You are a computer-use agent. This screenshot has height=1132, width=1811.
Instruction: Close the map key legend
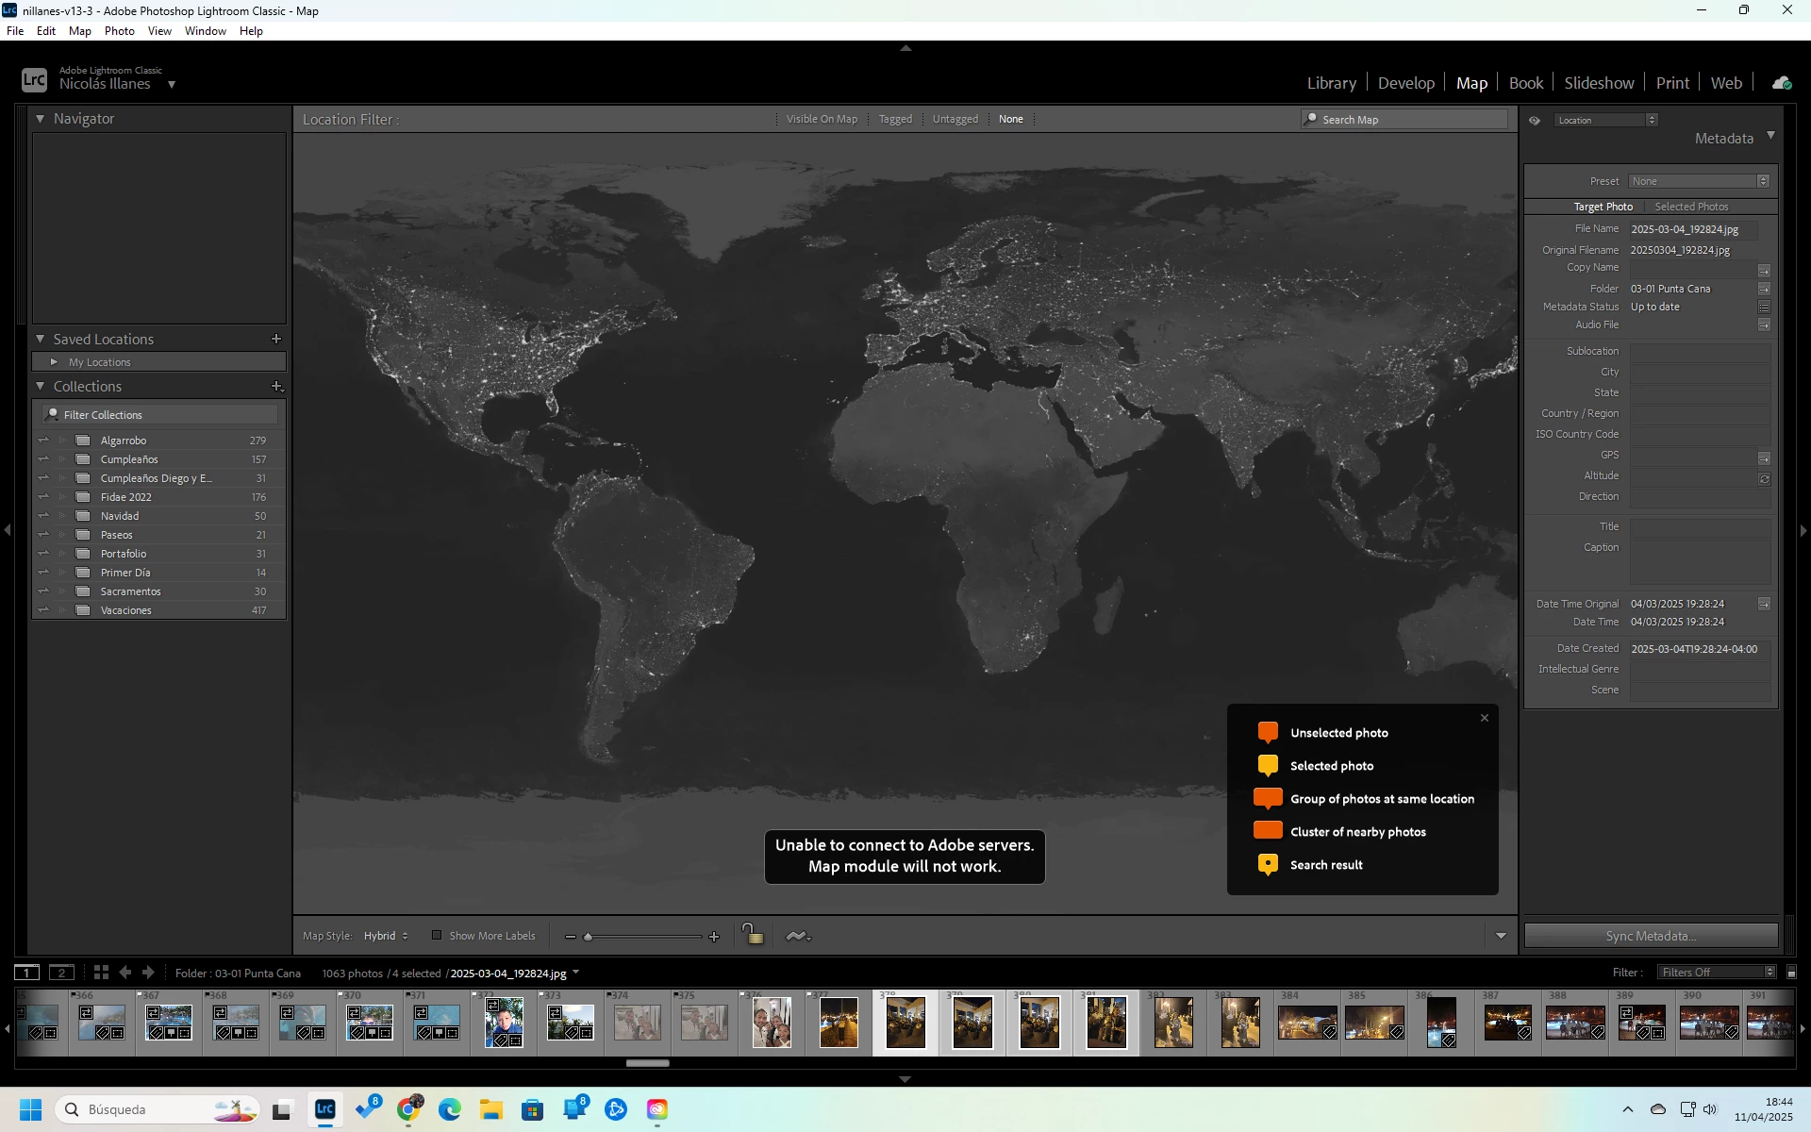[x=1484, y=718]
